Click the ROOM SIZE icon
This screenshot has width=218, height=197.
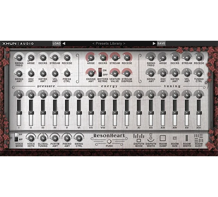click(175, 138)
